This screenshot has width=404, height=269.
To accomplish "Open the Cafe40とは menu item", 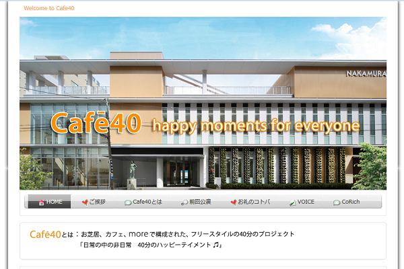I will pyautogui.click(x=147, y=202).
